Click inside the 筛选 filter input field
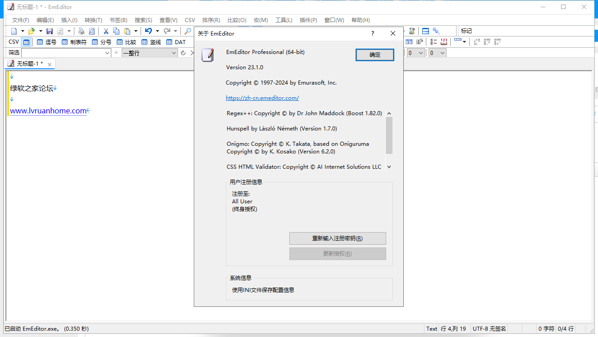The height and width of the screenshot is (337, 598). click(x=62, y=53)
